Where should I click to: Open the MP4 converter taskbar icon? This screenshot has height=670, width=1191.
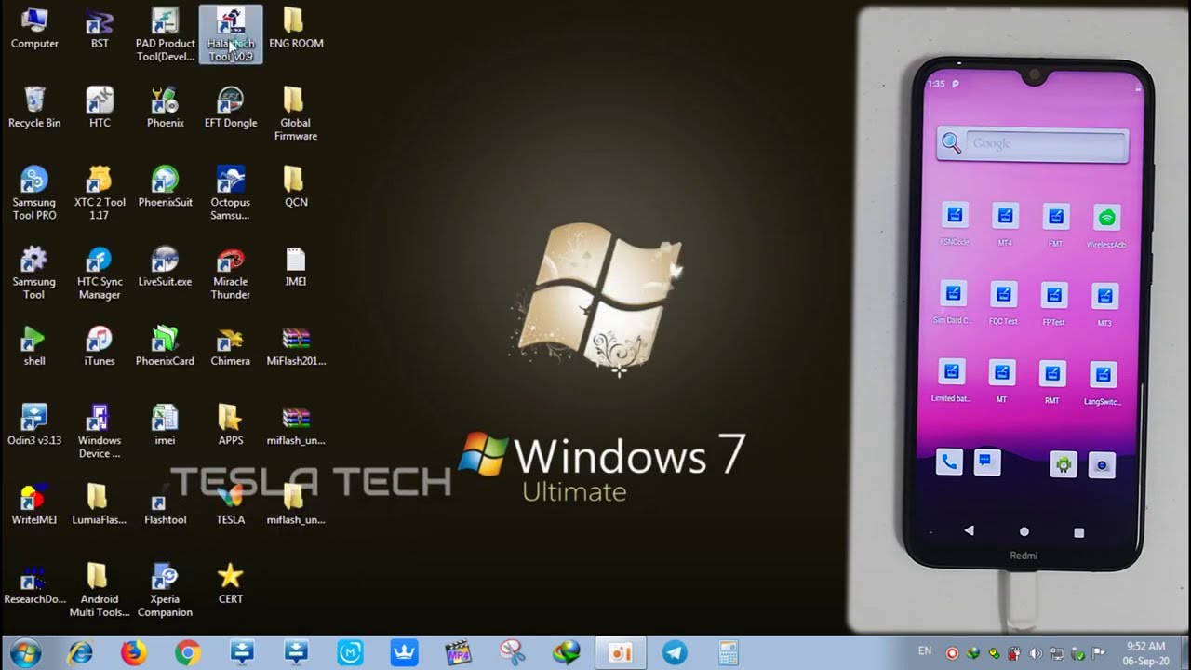459,653
